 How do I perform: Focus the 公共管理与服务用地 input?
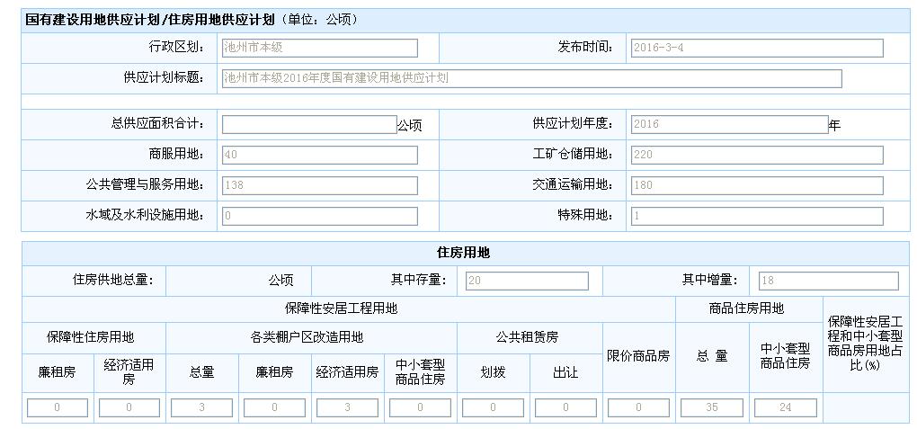point(319,185)
